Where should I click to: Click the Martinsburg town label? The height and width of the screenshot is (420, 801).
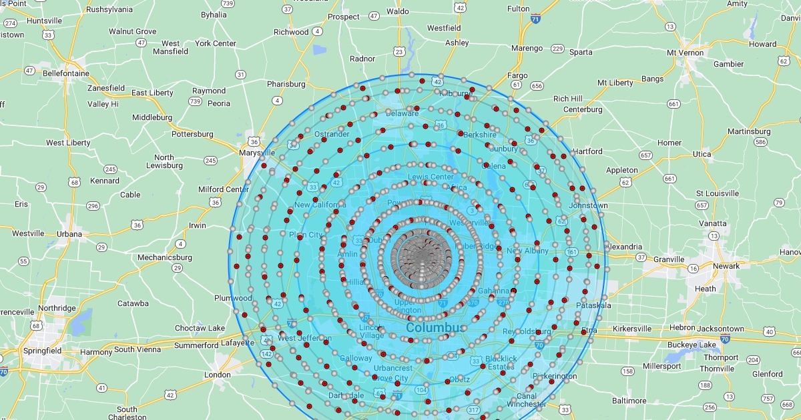pyautogui.click(x=749, y=131)
